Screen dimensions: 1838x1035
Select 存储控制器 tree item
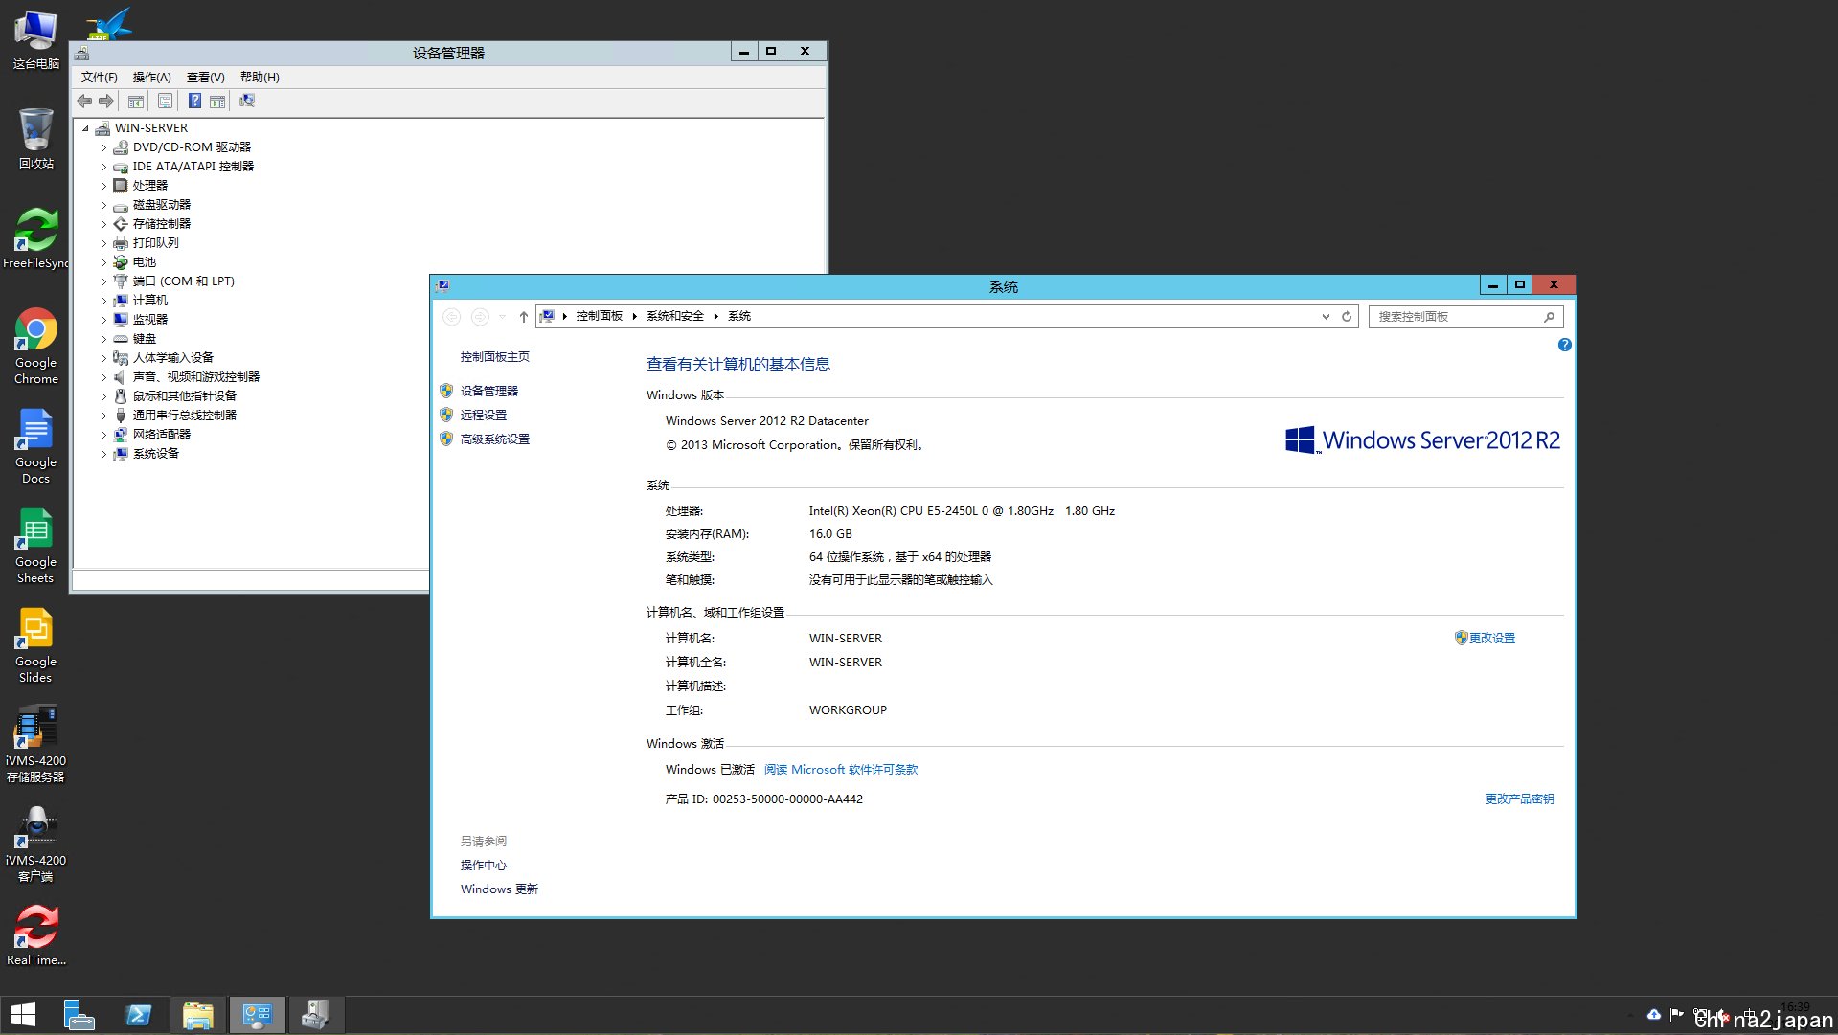pos(162,224)
